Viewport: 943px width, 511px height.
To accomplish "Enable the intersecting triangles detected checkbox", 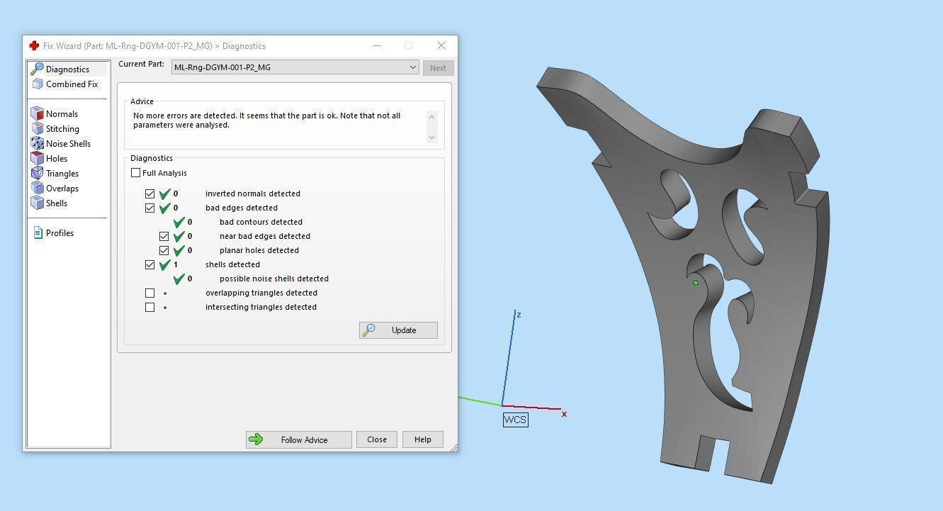I will pyautogui.click(x=149, y=307).
